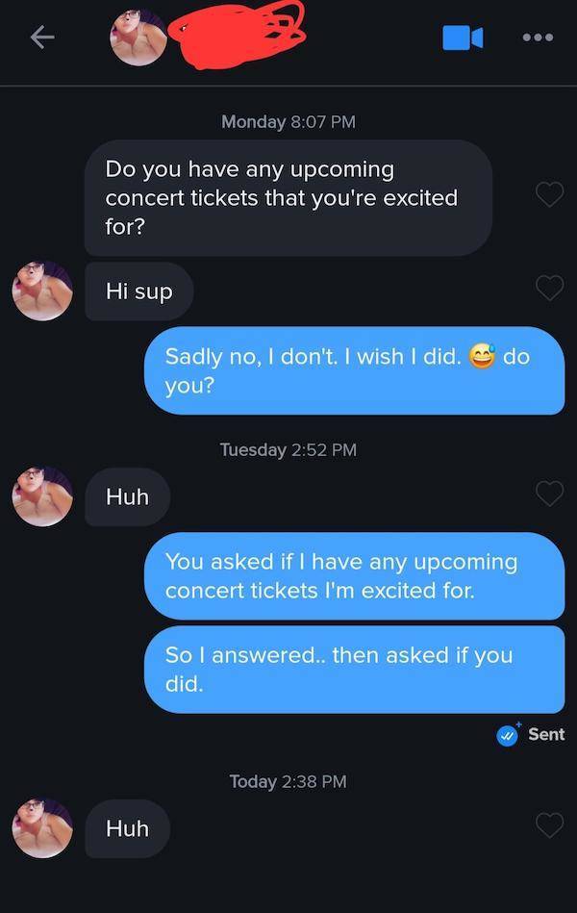Tap the sweat-smile emoji in the message

pos(481,357)
